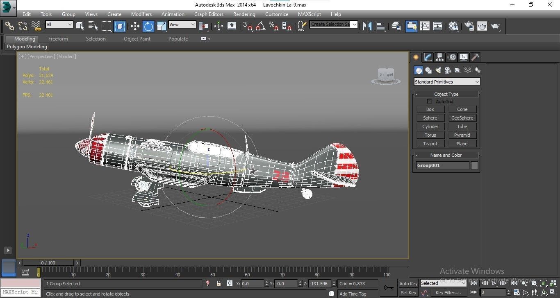Choose Rectangular Selection Region tool
This screenshot has height=298, width=560.
(107, 26)
